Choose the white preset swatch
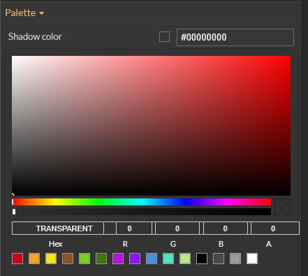This screenshot has height=276, width=308. (x=252, y=259)
